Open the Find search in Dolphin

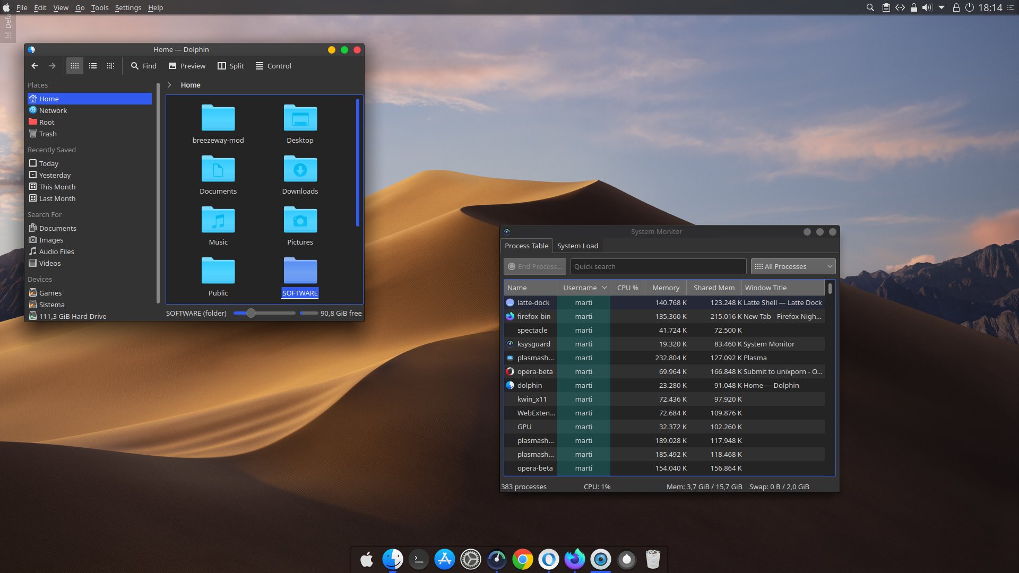[x=143, y=66]
